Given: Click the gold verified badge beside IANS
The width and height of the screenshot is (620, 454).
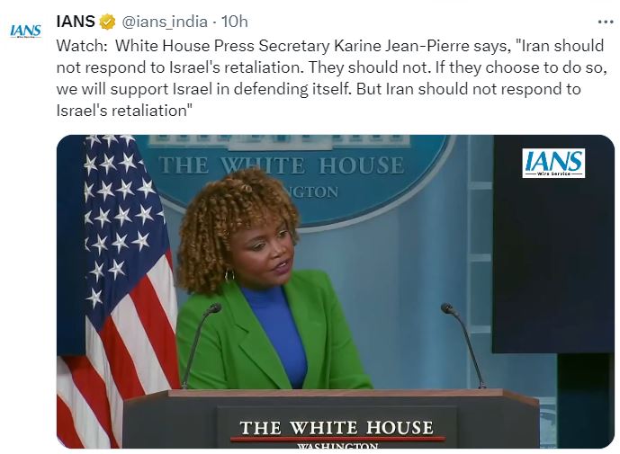Looking at the screenshot, I should click(107, 22).
